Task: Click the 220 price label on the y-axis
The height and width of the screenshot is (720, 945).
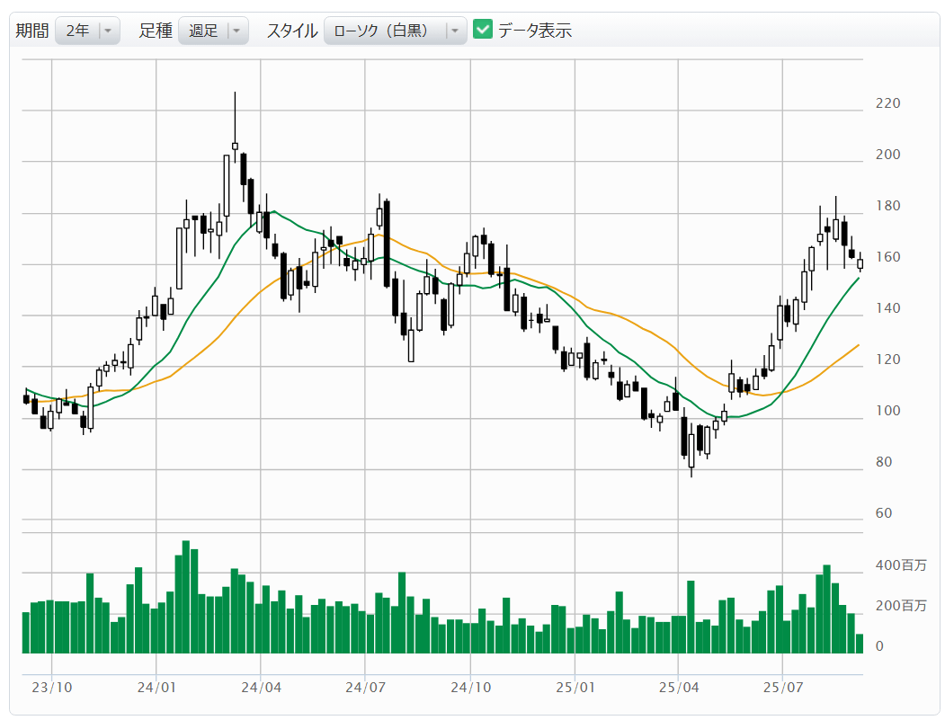Action: pos(887,103)
